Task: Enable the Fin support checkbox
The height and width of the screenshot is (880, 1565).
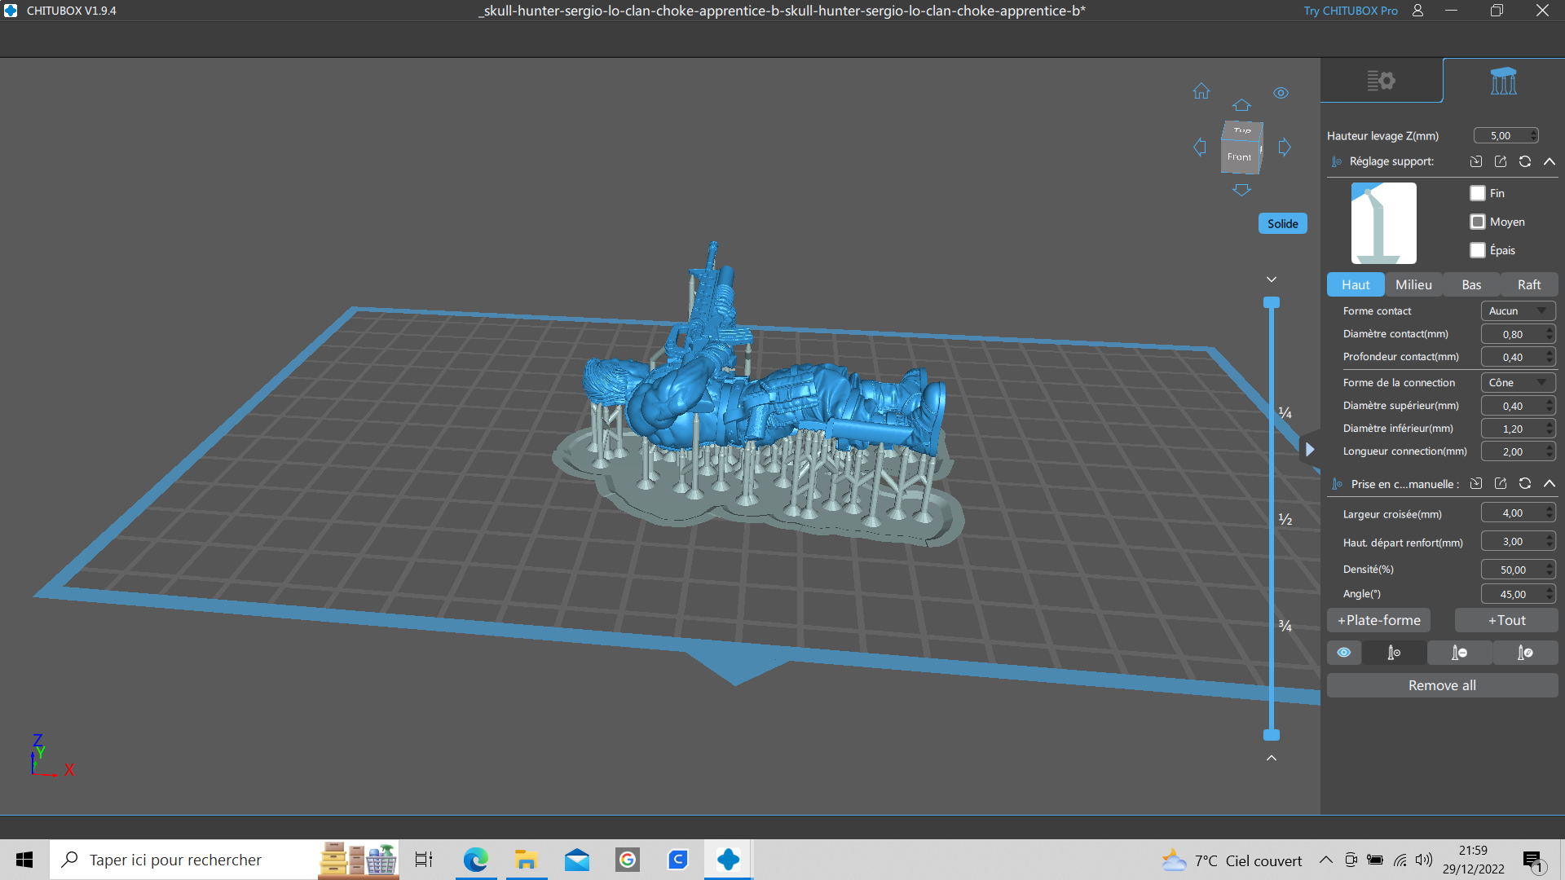Action: point(1478,193)
